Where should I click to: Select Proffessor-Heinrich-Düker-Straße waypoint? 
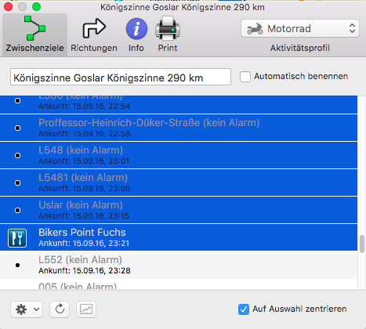179,128
